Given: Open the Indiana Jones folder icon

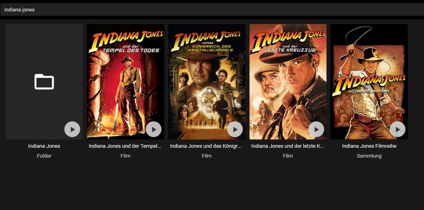Looking at the screenshot, I should 44,82.
